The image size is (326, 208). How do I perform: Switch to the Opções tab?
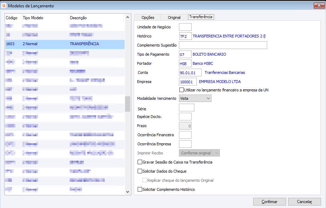[148, 18]
